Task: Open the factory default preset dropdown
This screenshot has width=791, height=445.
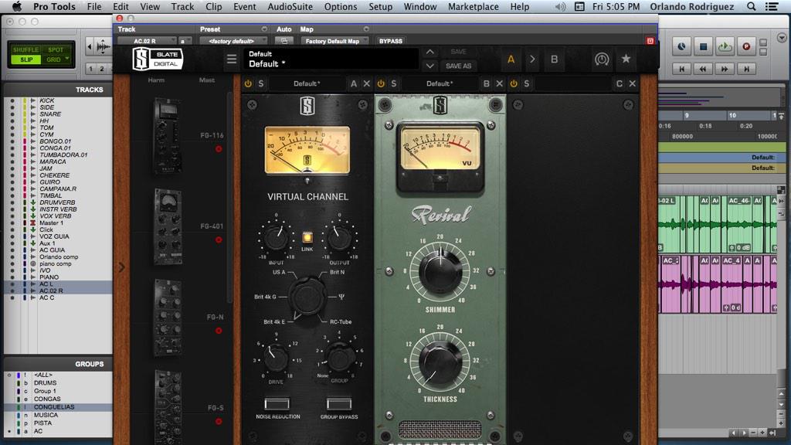Action: pos(233,41)
